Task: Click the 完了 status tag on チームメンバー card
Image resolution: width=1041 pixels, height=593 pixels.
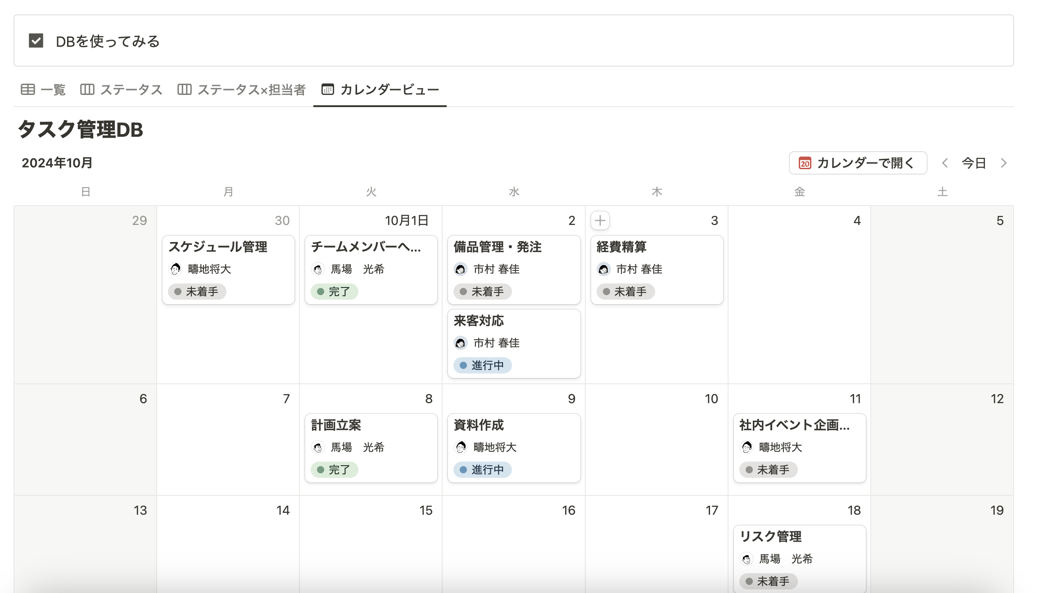Action: 334,292
